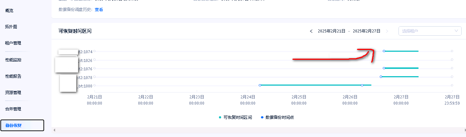Viewport: 466px width, 137px height.
Task: Click recoverable interval bar on row 1080
Action: point(315,85)
